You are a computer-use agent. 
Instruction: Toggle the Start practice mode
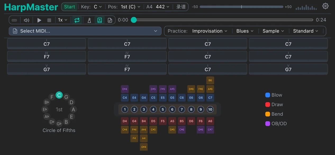pos(69,7)
